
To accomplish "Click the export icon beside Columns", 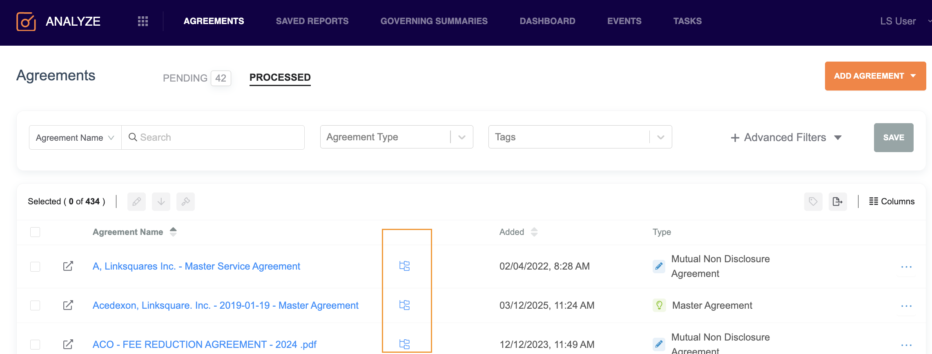I will [x=838, y=201].
